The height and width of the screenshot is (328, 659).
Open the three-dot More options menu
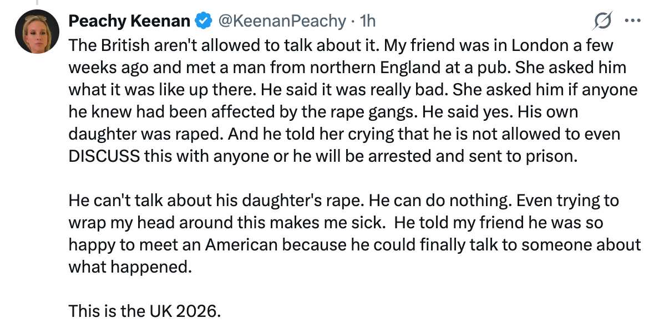point(632,21)
